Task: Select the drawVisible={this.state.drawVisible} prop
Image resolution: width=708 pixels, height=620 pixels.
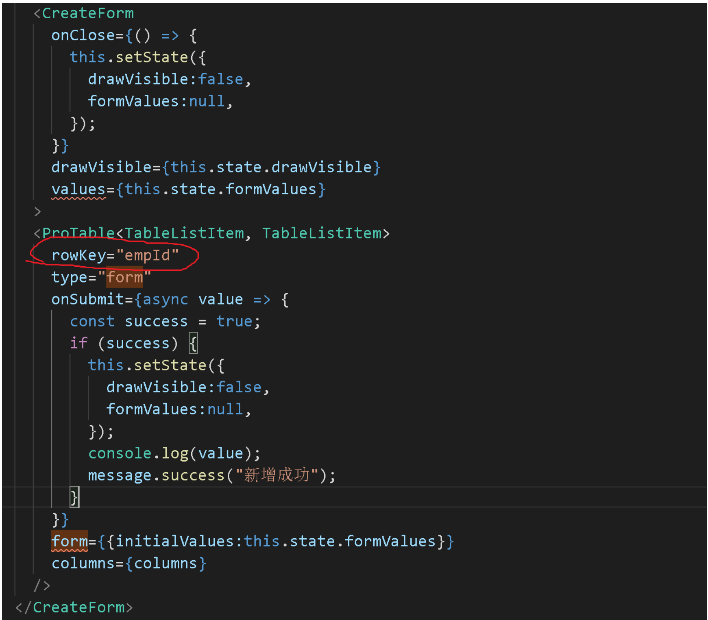Action: tap(216, 167)
